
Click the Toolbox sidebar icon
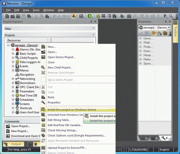[x=175, y=22]
